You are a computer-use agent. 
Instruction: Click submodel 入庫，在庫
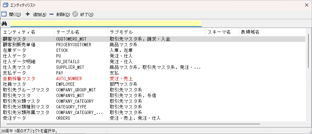point(121,51)
